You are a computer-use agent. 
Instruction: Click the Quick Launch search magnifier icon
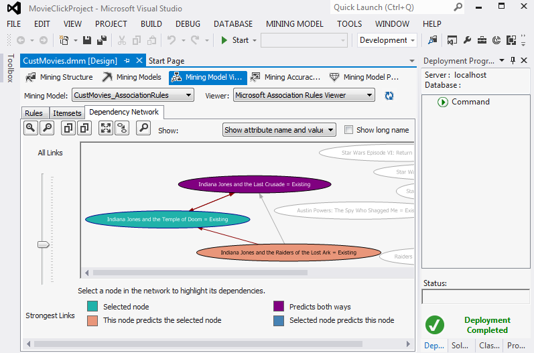point(458,7)
